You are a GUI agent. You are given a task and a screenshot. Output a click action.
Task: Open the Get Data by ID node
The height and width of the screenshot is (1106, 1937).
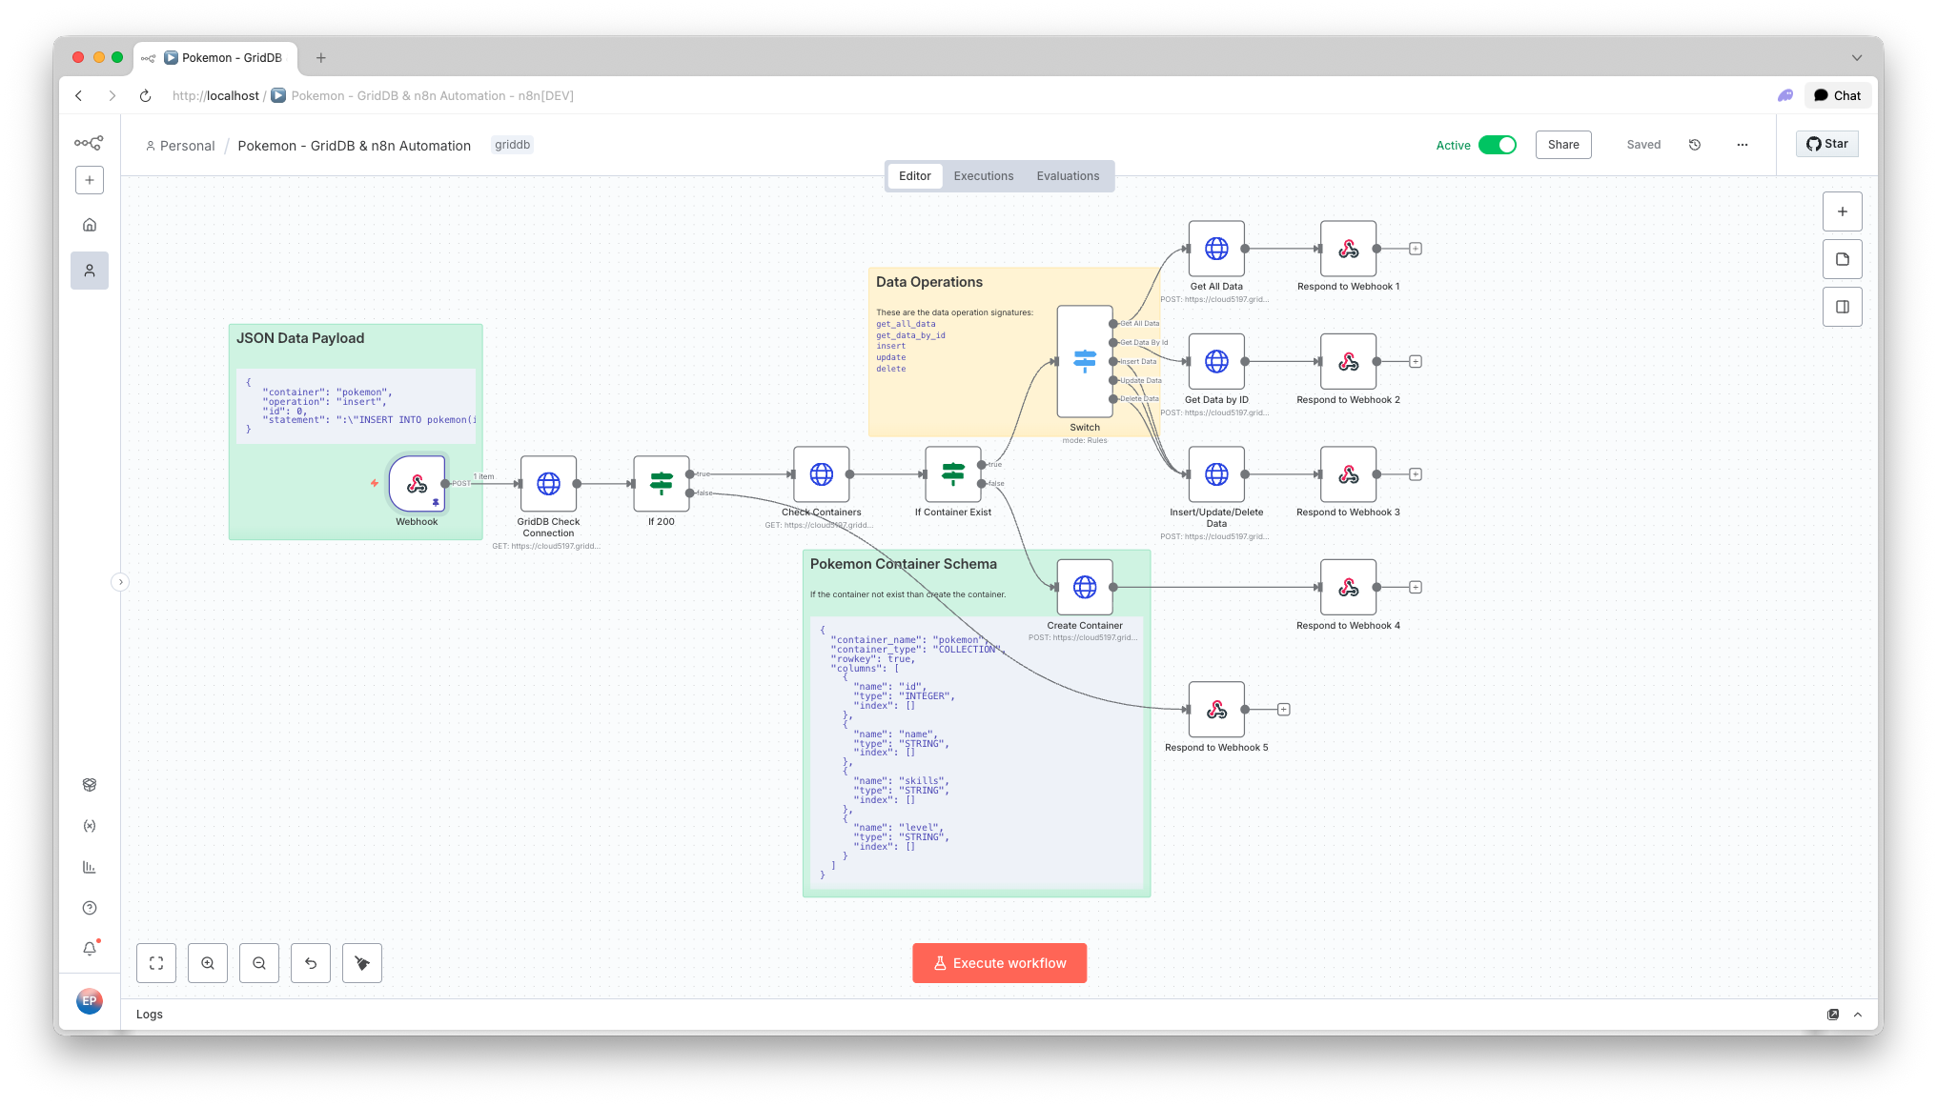click(x=1216, y=362)
